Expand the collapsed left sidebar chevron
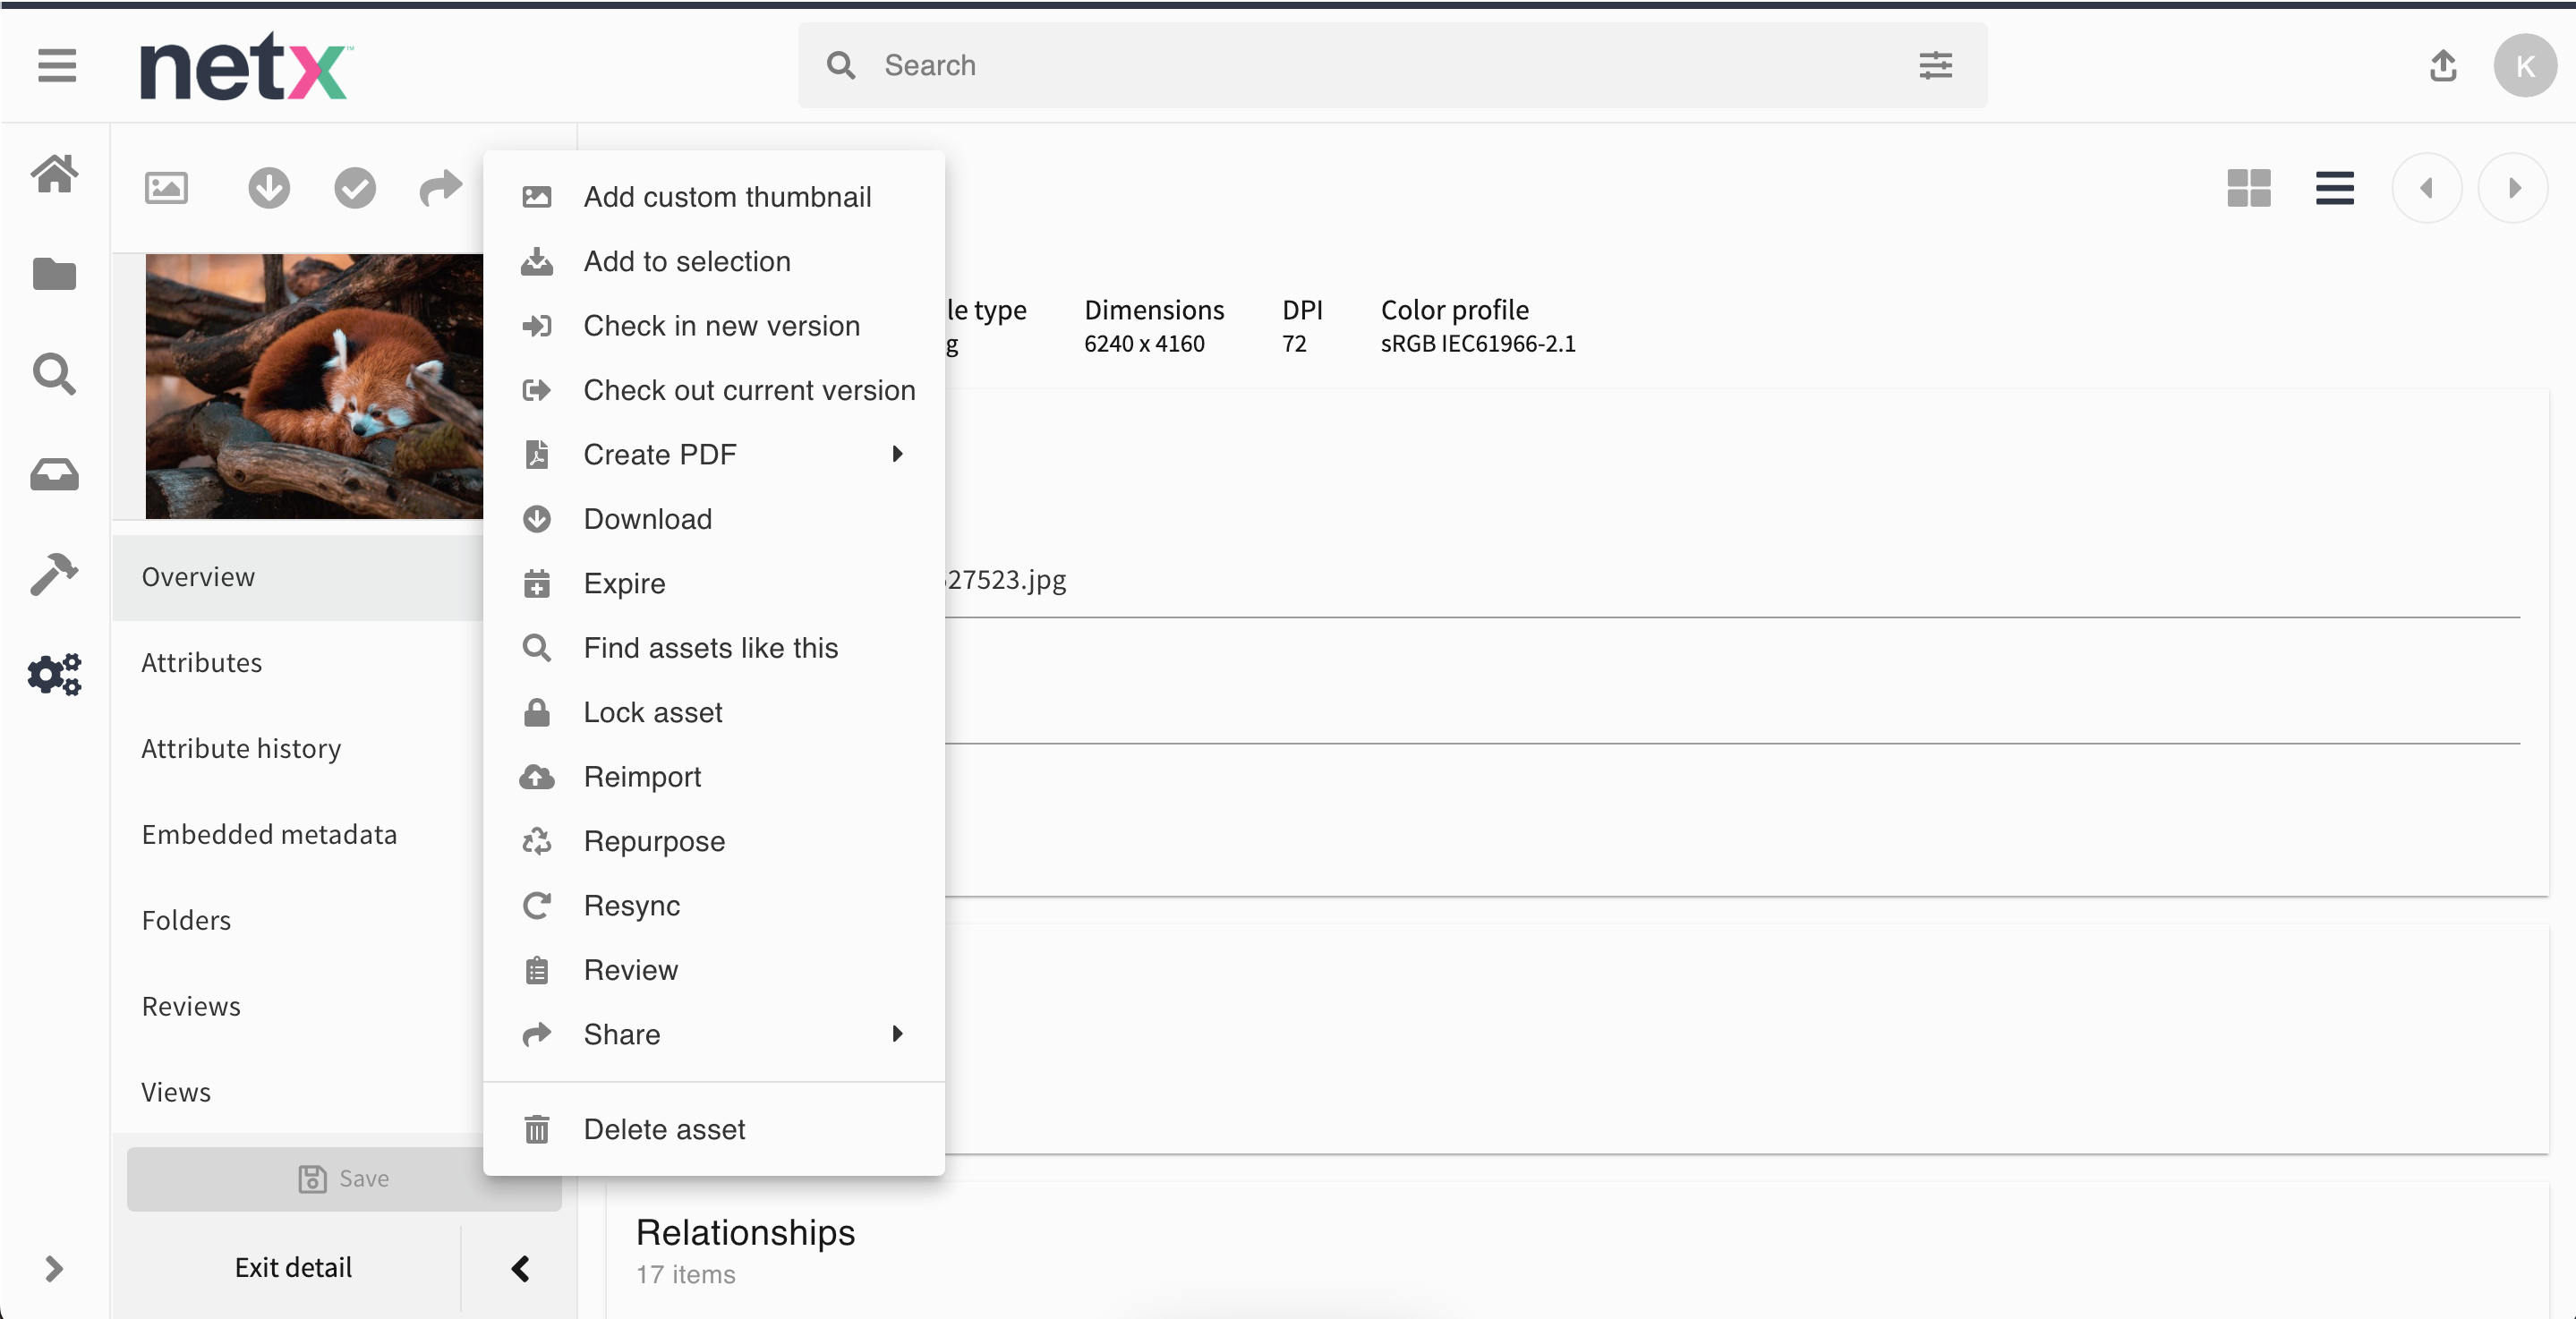 [x=54, y=1268]
